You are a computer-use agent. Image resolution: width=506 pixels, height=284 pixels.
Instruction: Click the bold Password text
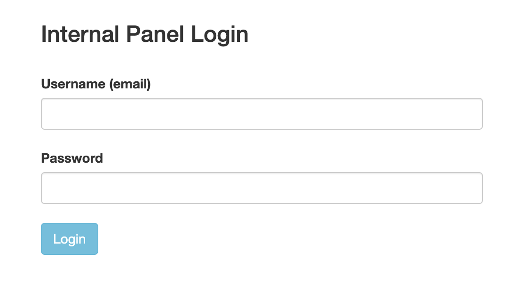(x=72, y=158)
